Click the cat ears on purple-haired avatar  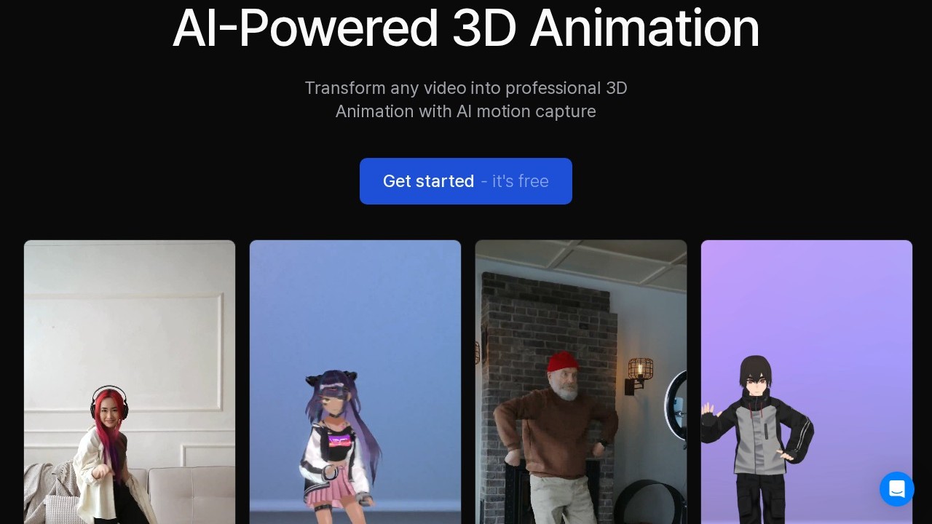tap(315, 381)
